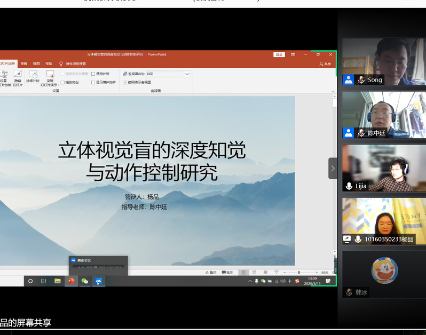This screenshot has height=335, width=426.
Task: Check the 播放旁白 checkbox
Action: 62,82
